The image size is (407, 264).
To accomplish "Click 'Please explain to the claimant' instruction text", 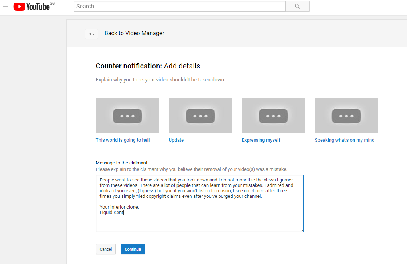I will pos(191,169).
